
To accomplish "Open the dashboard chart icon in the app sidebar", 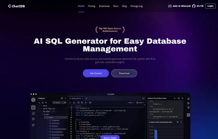I will click(x=33, y=113).
